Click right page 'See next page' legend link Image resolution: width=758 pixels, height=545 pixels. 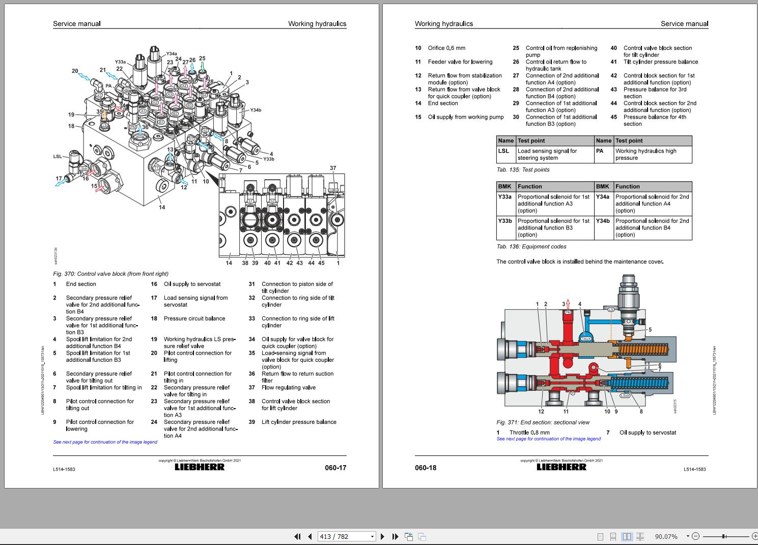(548, 439)
